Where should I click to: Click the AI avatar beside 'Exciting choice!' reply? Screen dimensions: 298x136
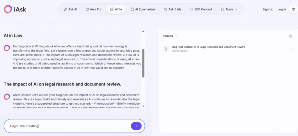[x=7, y=48]
